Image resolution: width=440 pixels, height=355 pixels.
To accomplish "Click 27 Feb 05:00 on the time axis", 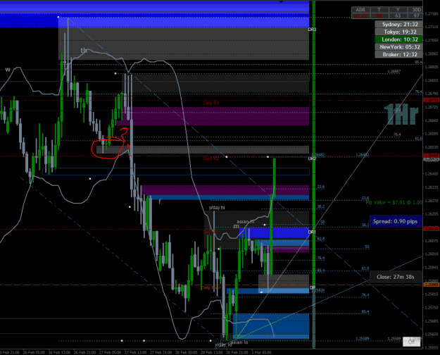I will (x=108, y=352).
